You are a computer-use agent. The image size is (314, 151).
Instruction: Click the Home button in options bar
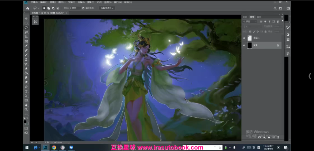28,8
